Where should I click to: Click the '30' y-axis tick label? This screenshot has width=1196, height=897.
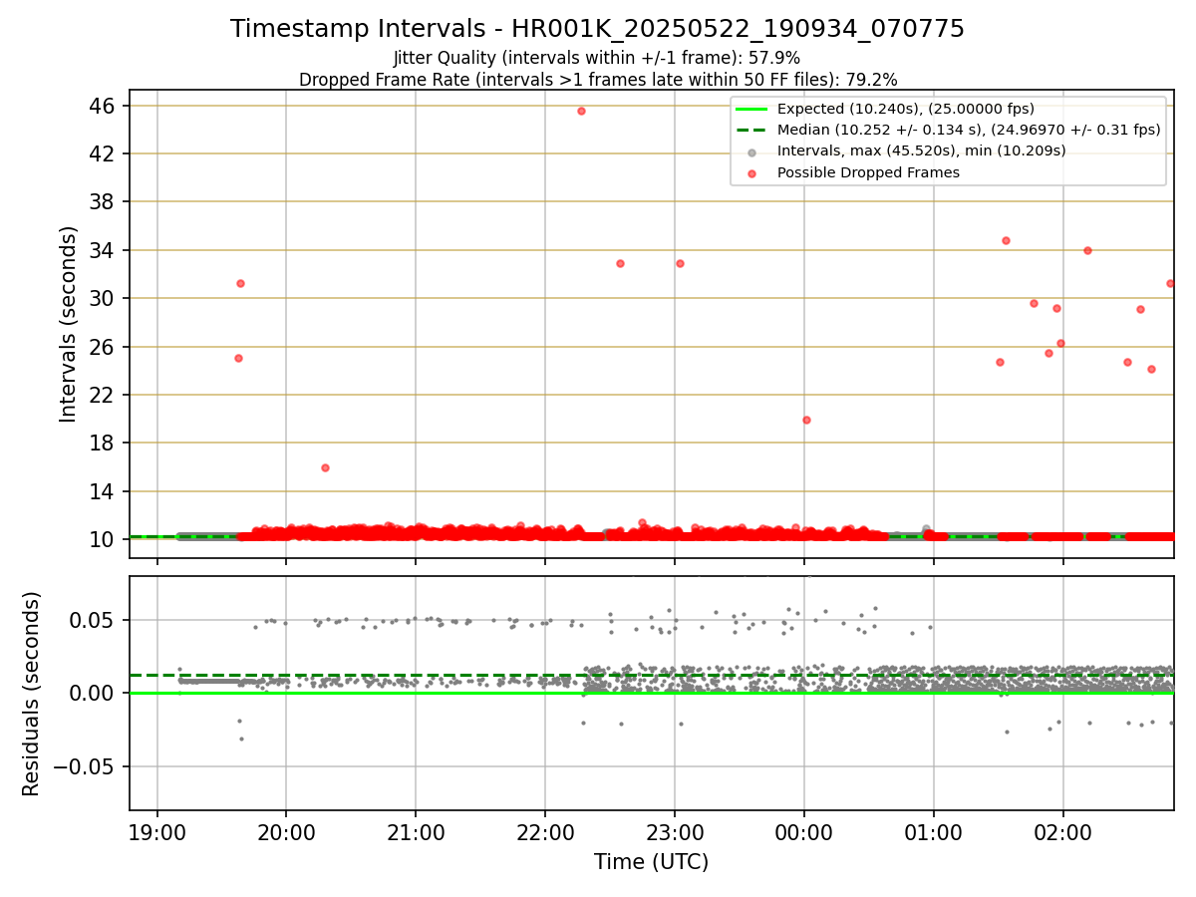[104, 298]
